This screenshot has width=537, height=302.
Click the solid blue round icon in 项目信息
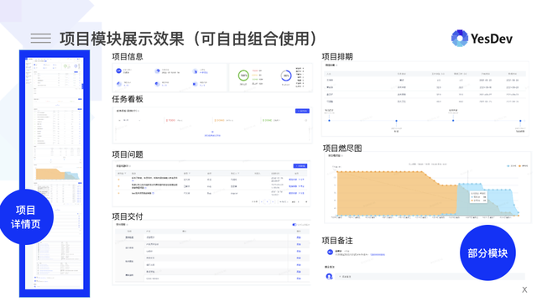click(x=118, y=70)
